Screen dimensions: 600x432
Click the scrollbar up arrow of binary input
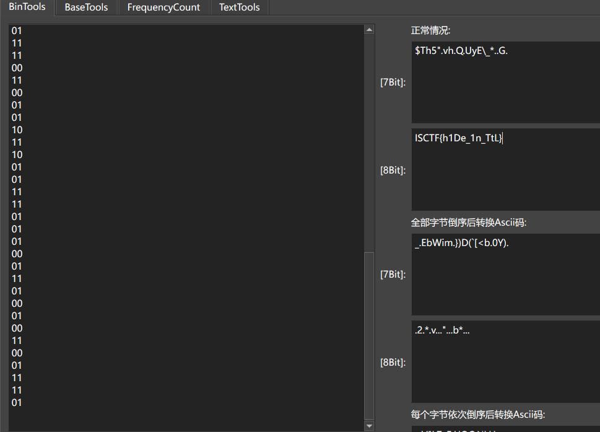370,29
